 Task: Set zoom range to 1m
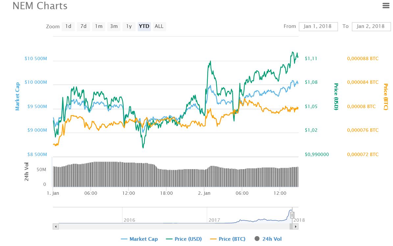[99, 26]
